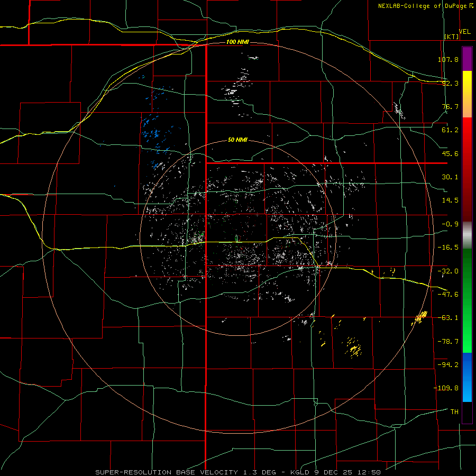Click the -47.6 legend value
This screenshot has width=476, height=476.
[x=448, y=295]
